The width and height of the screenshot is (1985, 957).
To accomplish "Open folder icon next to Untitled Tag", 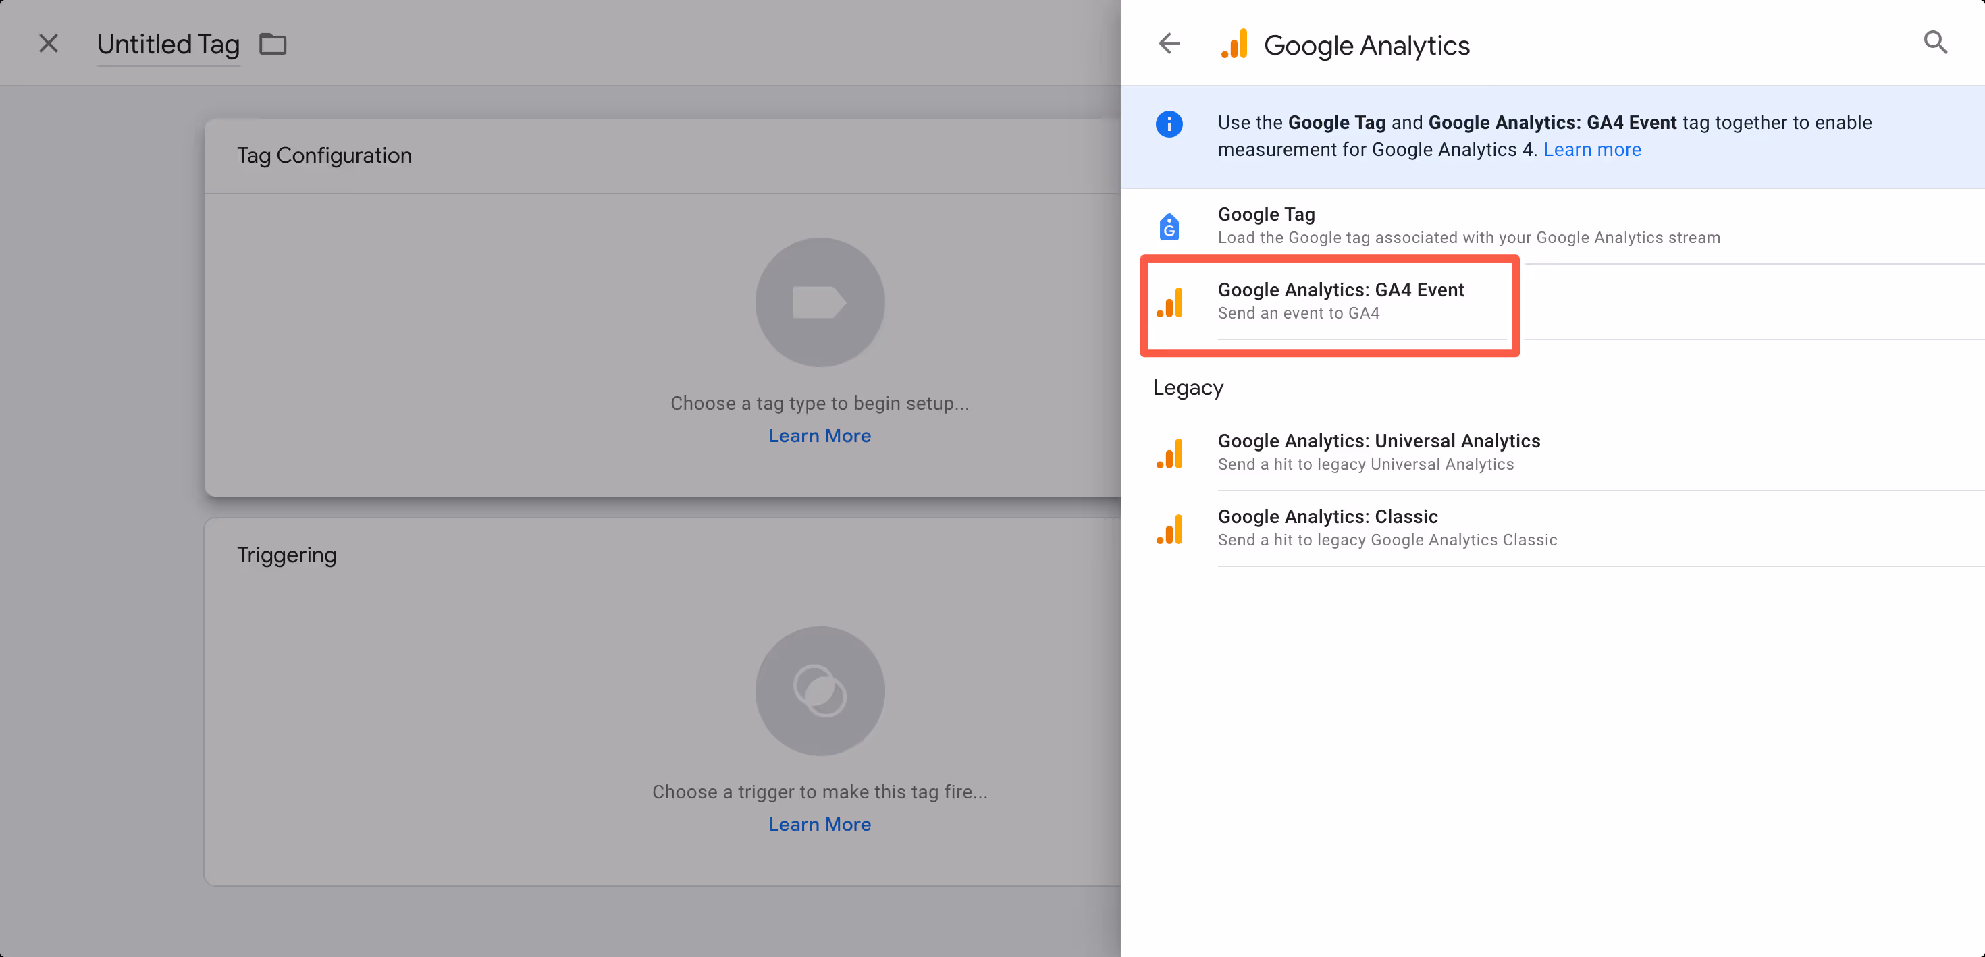I will coord(273,44).
